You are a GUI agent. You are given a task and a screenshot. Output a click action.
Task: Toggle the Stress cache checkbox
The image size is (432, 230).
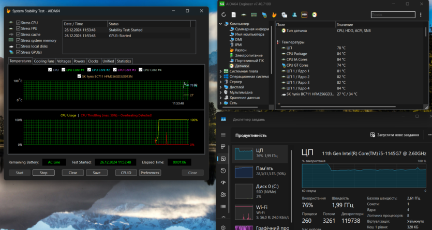point(18,35)
